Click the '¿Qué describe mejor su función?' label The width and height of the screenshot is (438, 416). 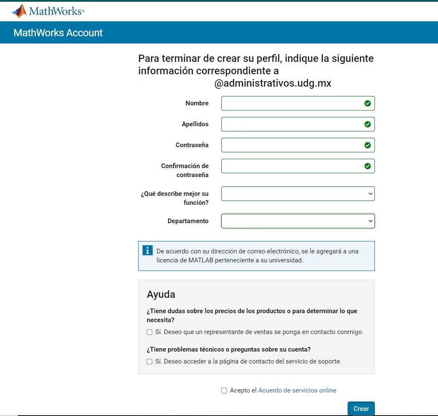point(175,198)
